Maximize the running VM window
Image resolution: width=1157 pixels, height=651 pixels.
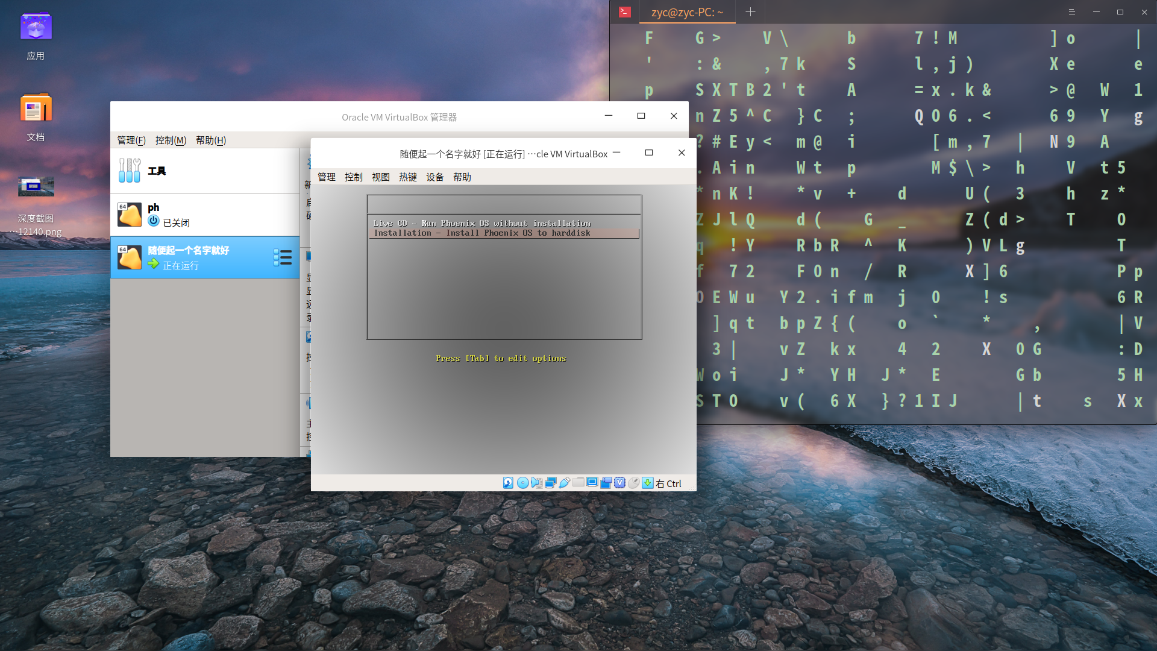(x=649, y=153)
